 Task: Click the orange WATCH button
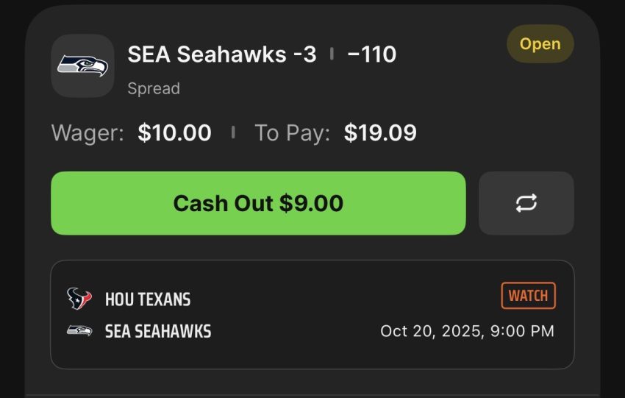coord(528,296)
